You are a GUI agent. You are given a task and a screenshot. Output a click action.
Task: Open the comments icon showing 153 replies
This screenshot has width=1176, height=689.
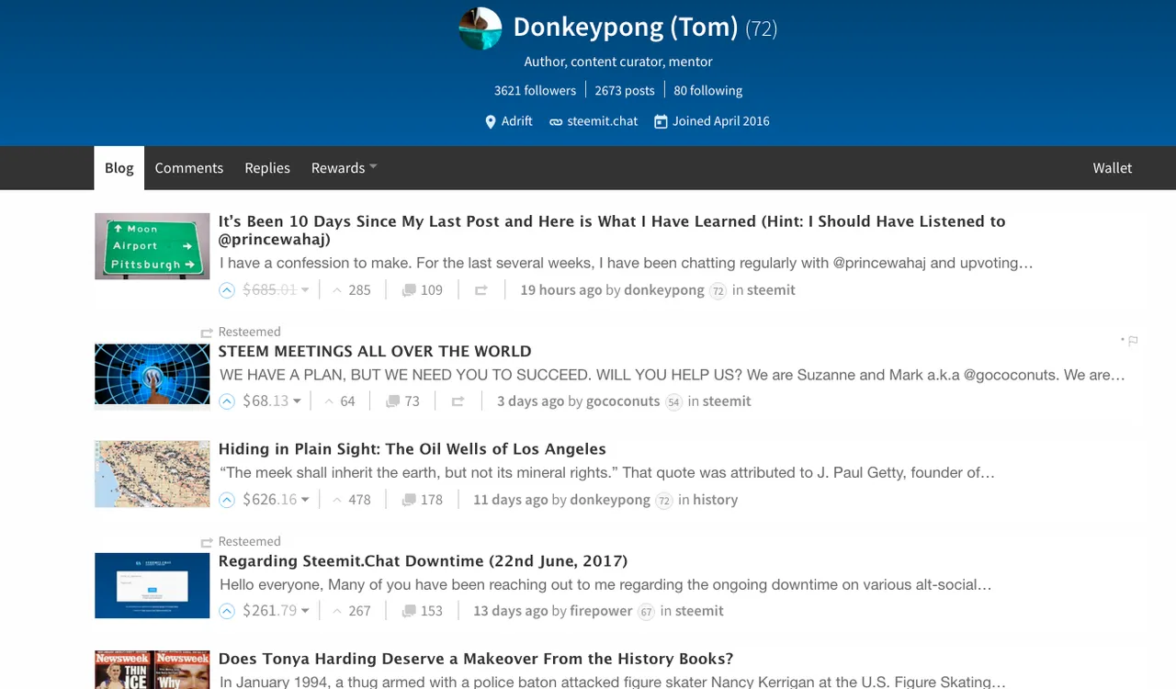[408, 611]
